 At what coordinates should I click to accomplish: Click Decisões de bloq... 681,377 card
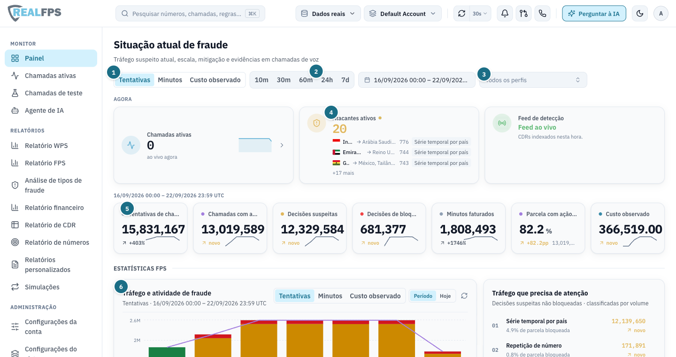389,228
